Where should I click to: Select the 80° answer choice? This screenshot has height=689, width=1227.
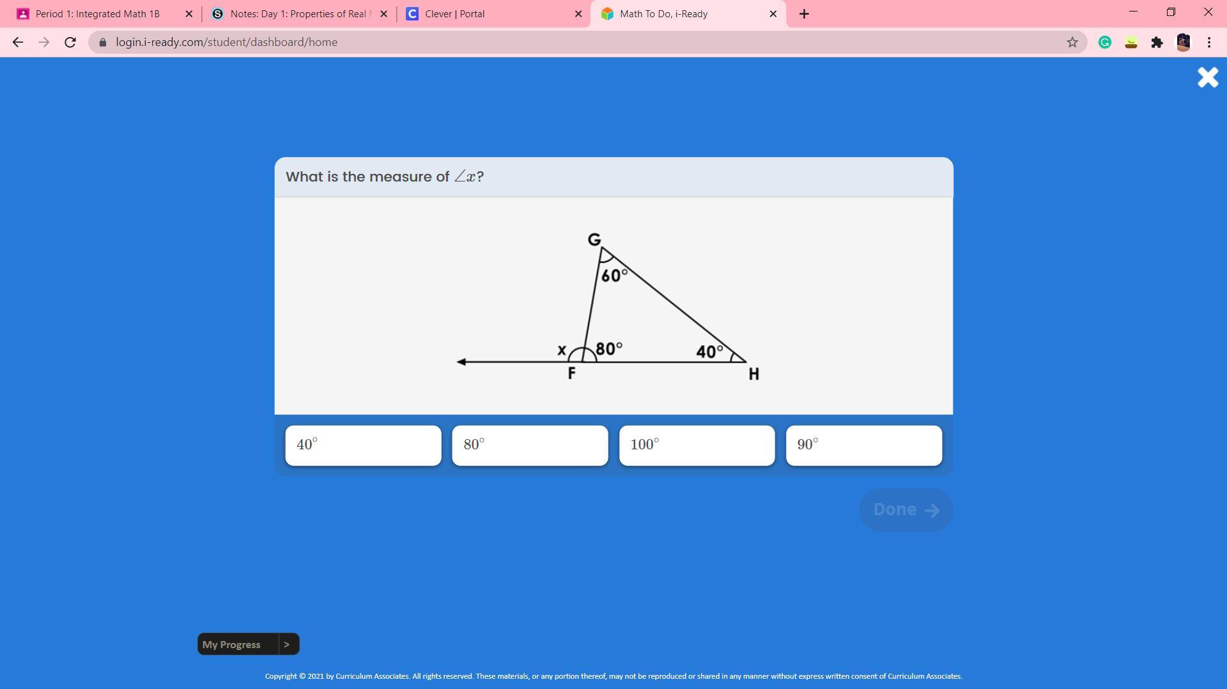530,445
